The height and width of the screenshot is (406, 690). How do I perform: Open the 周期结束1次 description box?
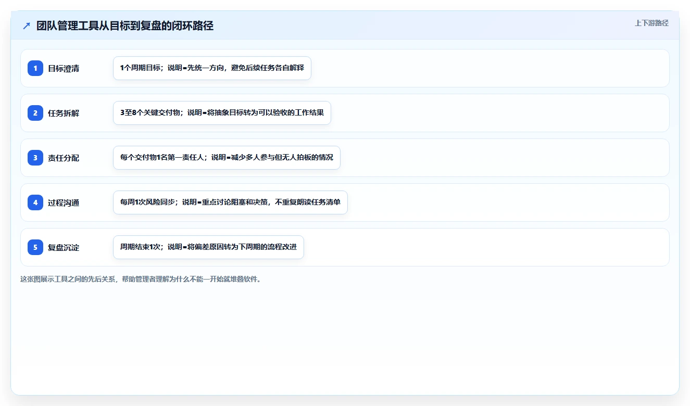[208, 247]
